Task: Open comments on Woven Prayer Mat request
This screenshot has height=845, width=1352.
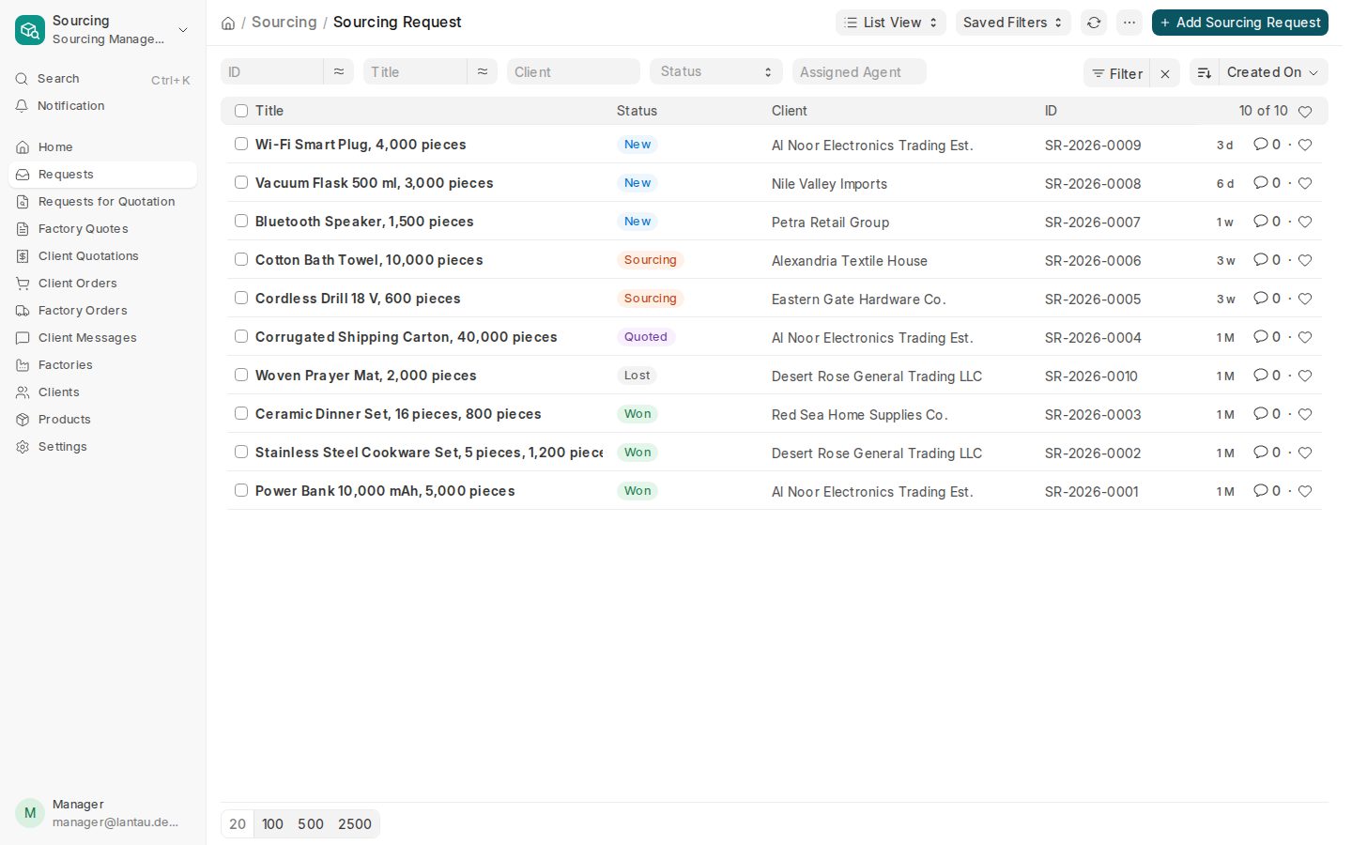Action: (x=1267, y=376)
